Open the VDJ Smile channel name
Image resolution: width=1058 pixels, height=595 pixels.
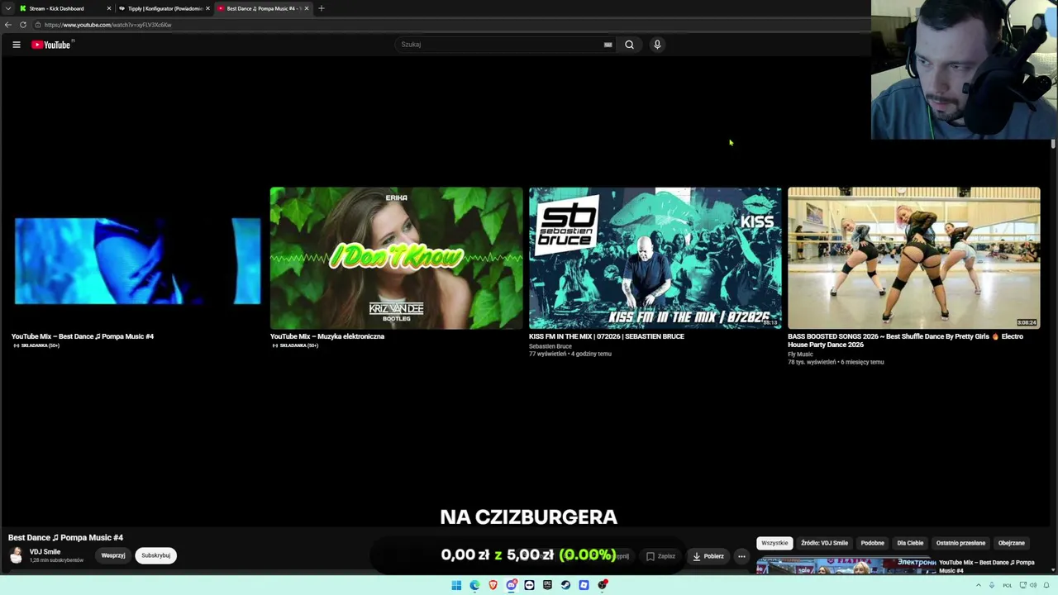[45, 552]
